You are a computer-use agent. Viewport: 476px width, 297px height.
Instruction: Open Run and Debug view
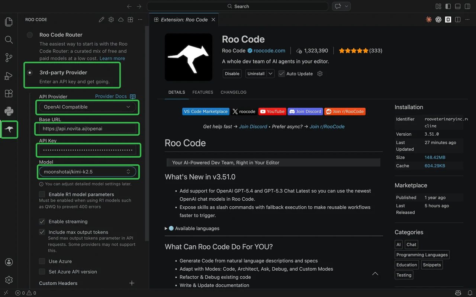[9, 76]
